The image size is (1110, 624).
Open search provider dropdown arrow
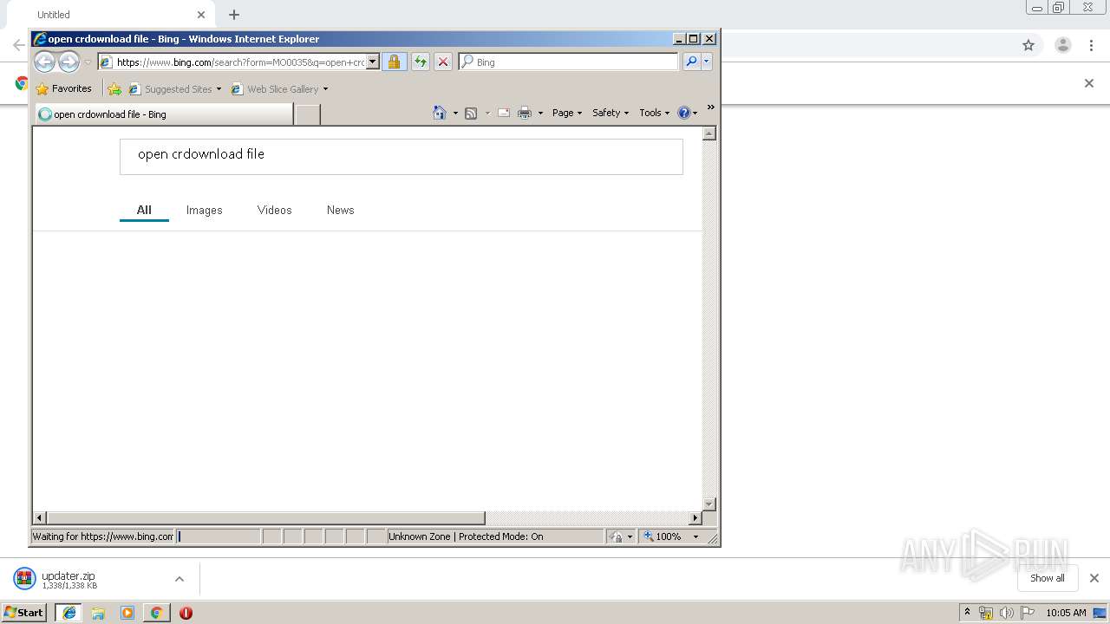tap(707, 62)
